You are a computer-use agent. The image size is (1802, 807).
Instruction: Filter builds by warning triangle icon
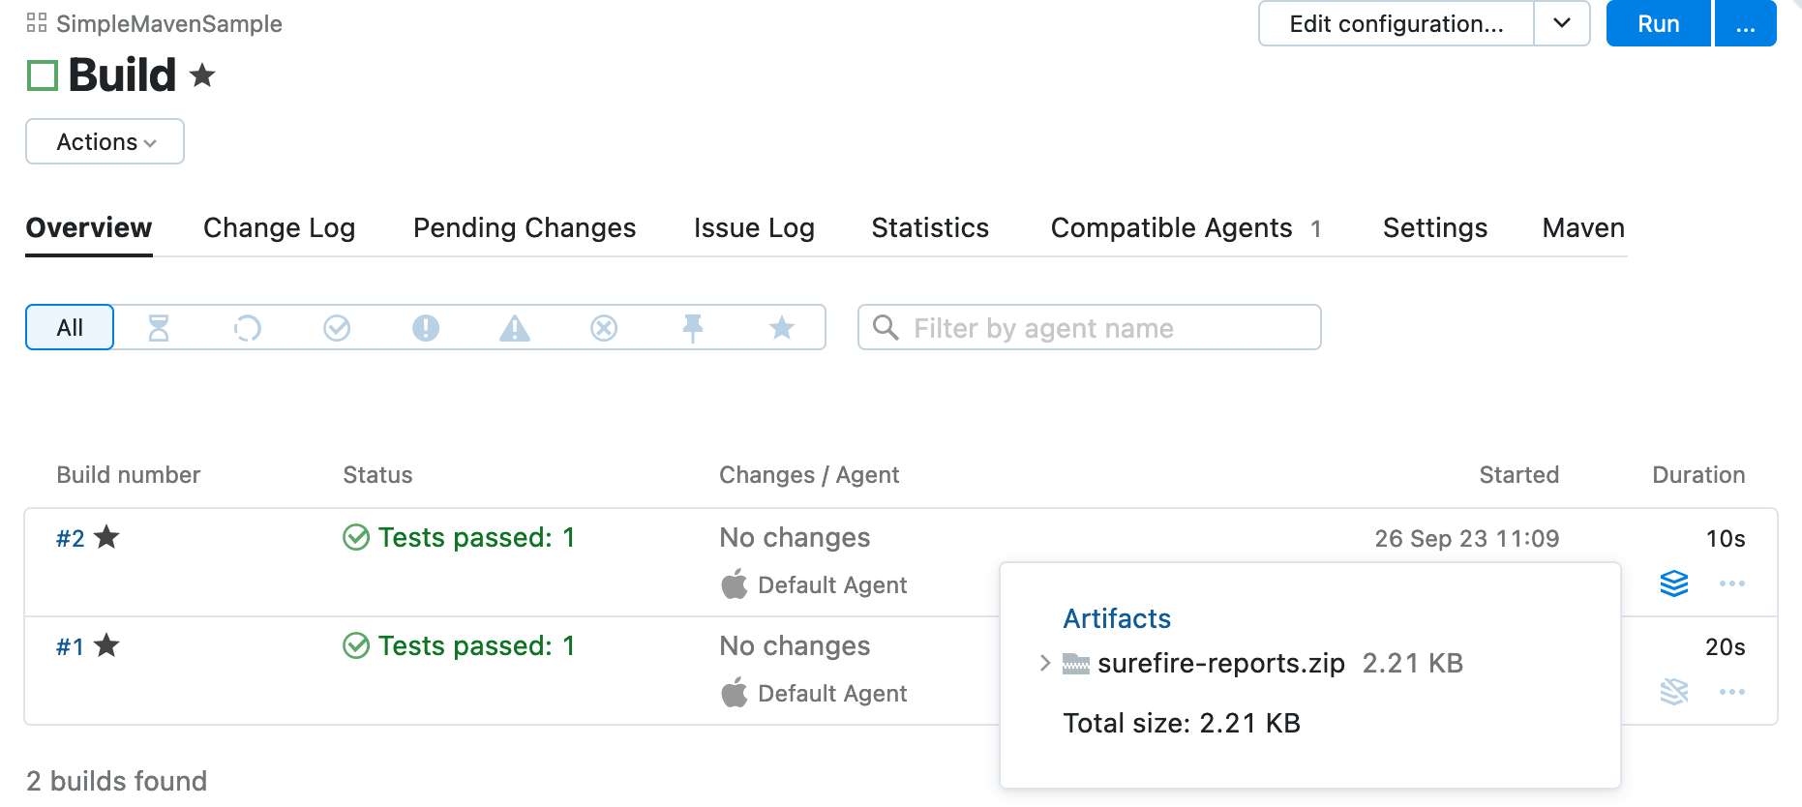[x=515, y=328]
